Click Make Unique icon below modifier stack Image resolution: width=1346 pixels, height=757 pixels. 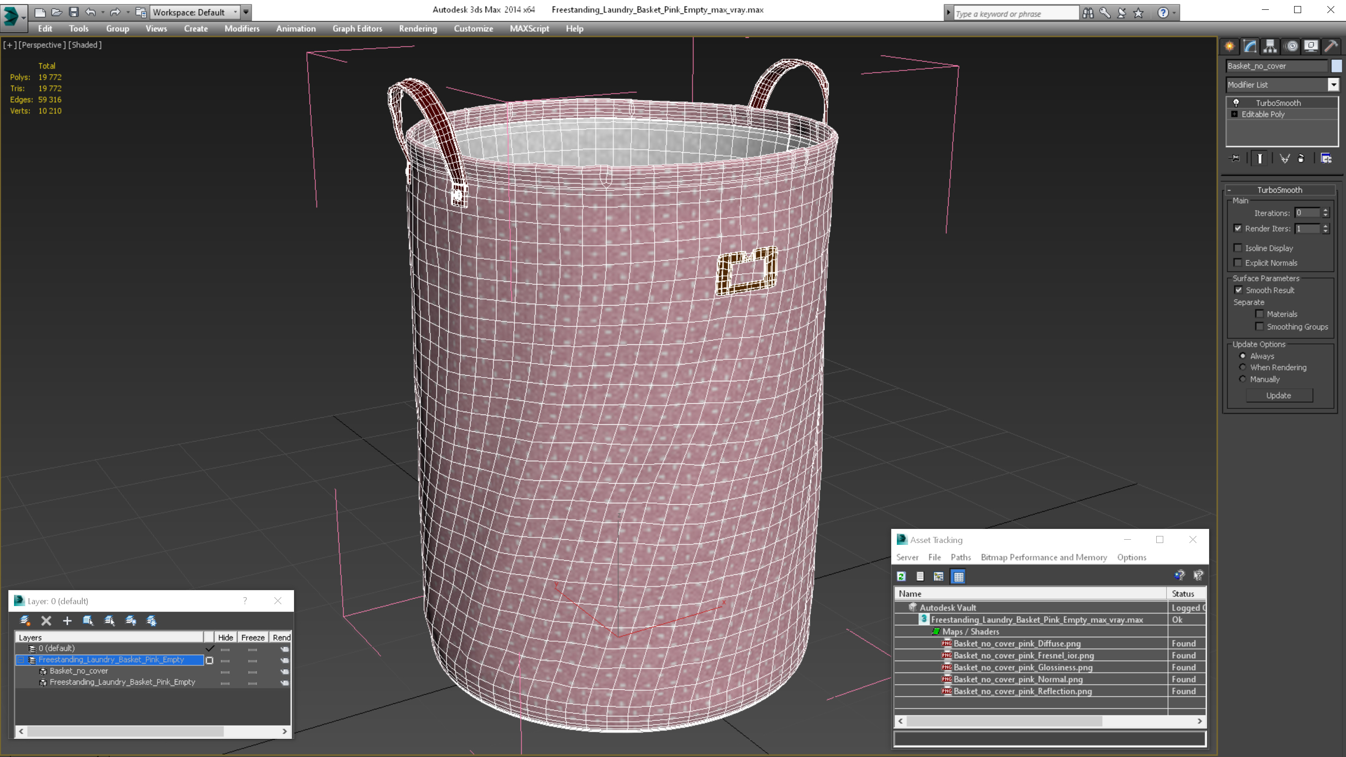pyautogui.click(x=1284, y=158)
